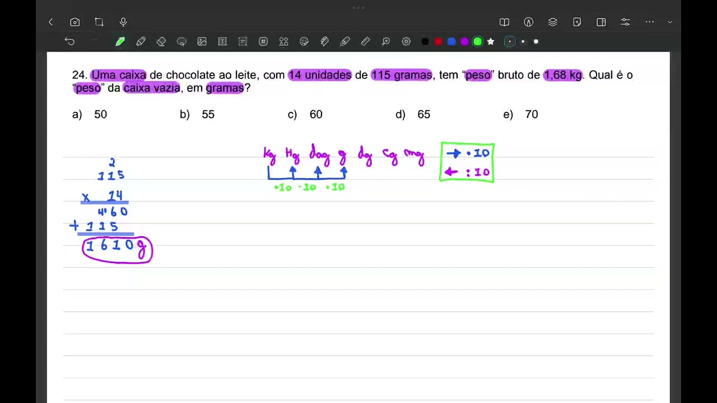Go back using the left chevron
The height and width of the screenshot is (403, 717).
pos(51,22)
